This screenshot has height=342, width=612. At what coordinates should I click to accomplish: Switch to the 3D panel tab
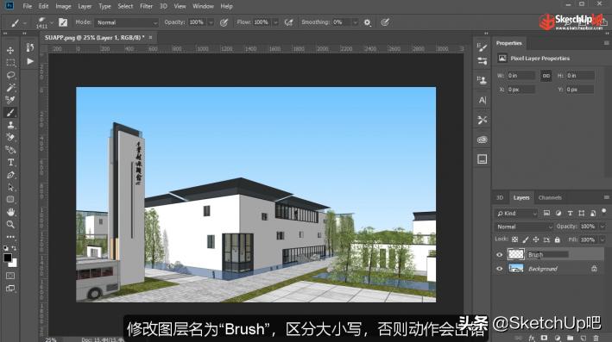coord(500,197)
